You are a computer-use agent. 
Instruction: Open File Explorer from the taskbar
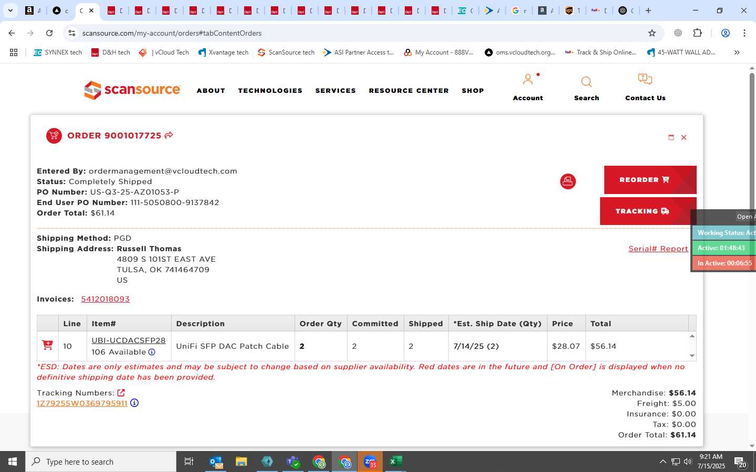click(x=241, y=462)
